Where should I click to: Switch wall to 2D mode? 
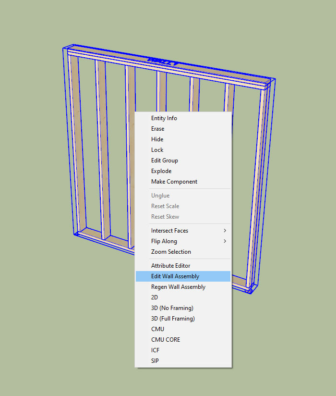click(155, 297)
